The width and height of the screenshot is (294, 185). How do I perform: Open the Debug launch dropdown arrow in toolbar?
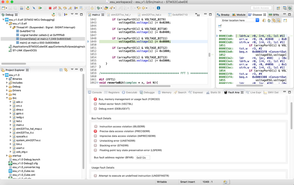[x=101, y=8]
